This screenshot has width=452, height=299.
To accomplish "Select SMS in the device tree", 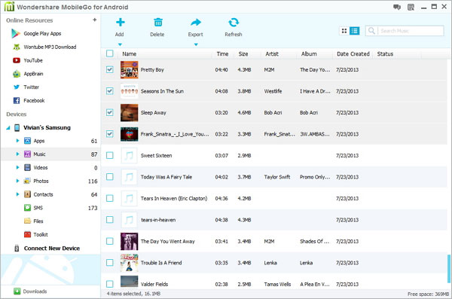I will tap(38, 208).
